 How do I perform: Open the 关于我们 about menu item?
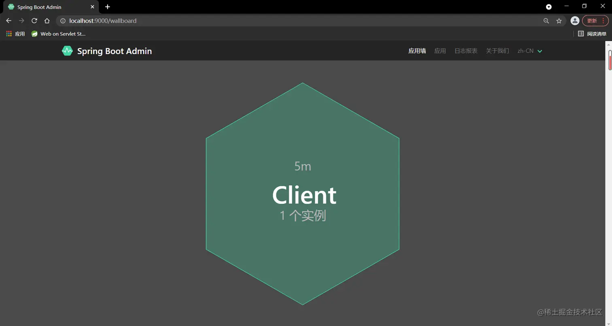[497, 51]
